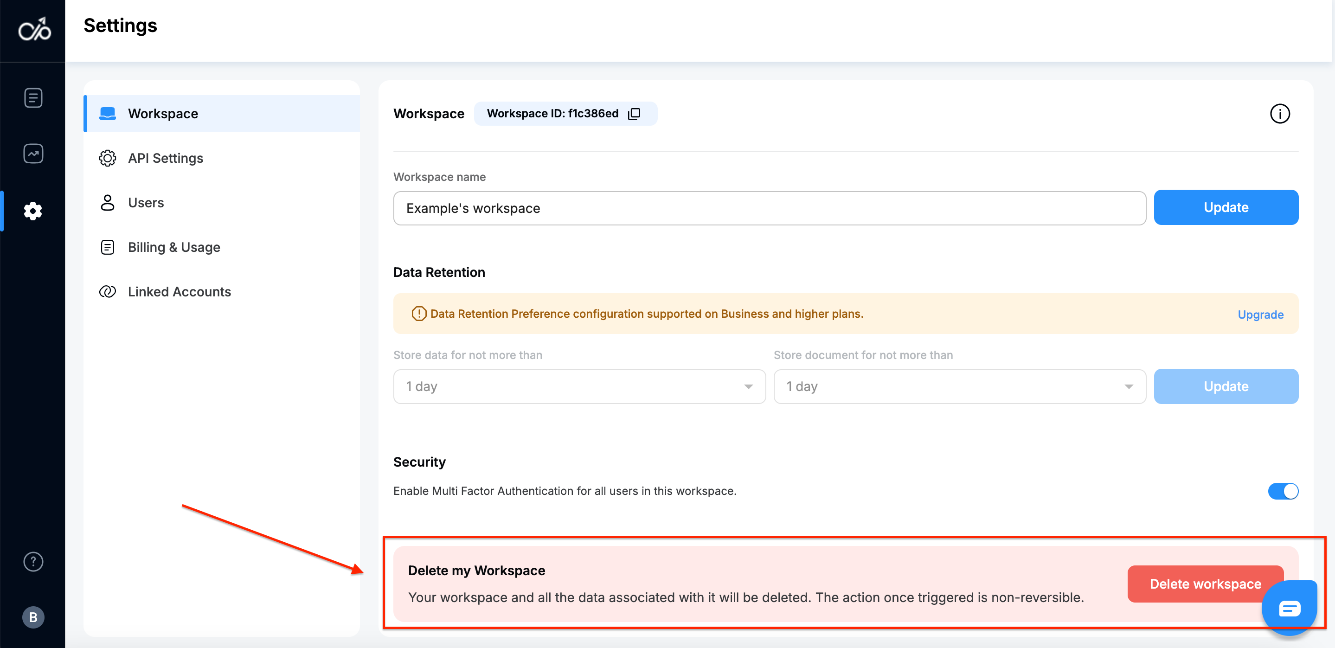Toggle Multi Factor Authentication switch
This screenshot has width=1335, height=648.
tap(1283, 491)
